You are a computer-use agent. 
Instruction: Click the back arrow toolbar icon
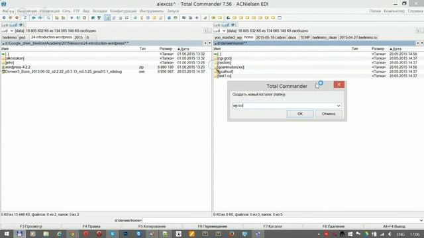coord(34,18)
